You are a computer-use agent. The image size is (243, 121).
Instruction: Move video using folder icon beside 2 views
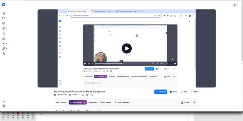[92, 95]
